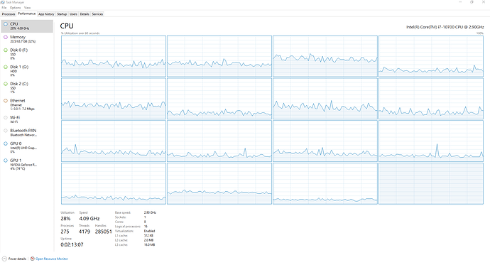The width and height of the screenshot is (490, 265).
Task: Open Resource Monitor link
Action: tap(52, 259)
